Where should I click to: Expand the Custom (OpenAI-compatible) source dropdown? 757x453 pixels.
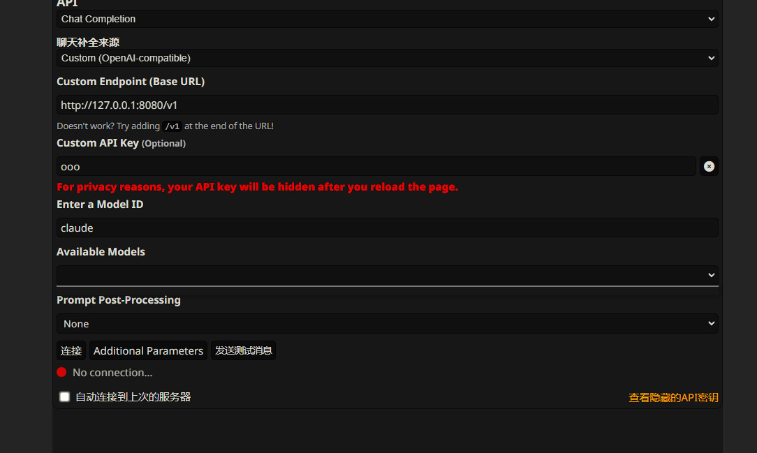point(387,58)
